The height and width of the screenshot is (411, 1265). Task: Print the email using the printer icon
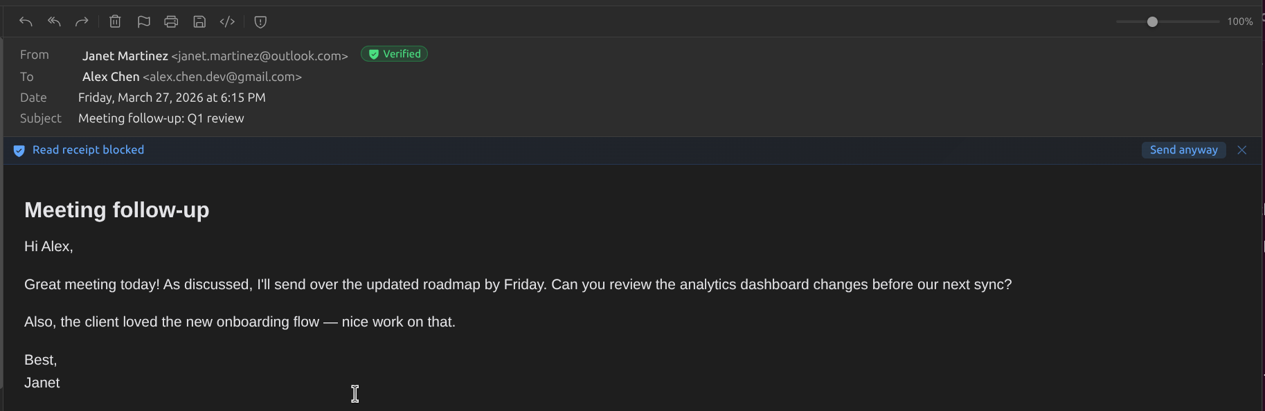(171, 21)
